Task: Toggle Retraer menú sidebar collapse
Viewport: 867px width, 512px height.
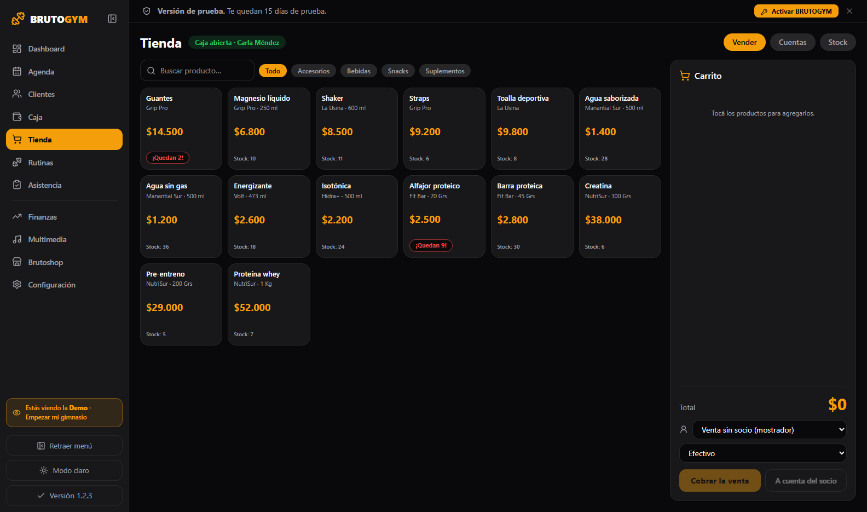Action: click(x=64, y=446)
